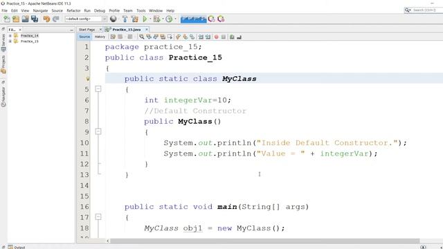443x249 pixels.
Task: Shift Line Left editor icon
Action: (x=201, y=37)
